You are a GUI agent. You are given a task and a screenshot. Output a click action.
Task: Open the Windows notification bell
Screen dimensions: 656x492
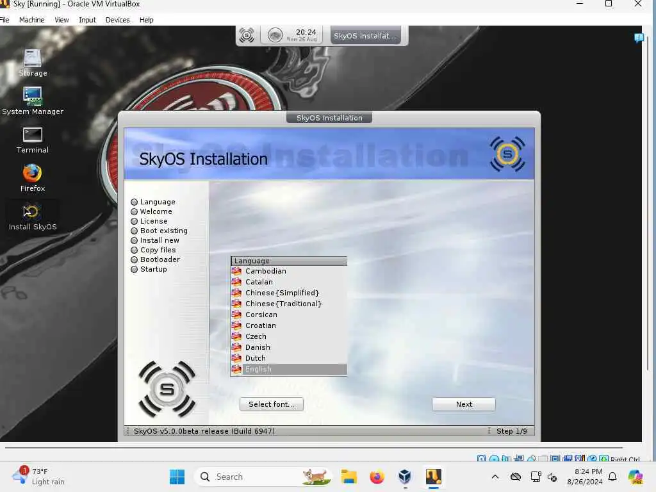click(612, 477)
